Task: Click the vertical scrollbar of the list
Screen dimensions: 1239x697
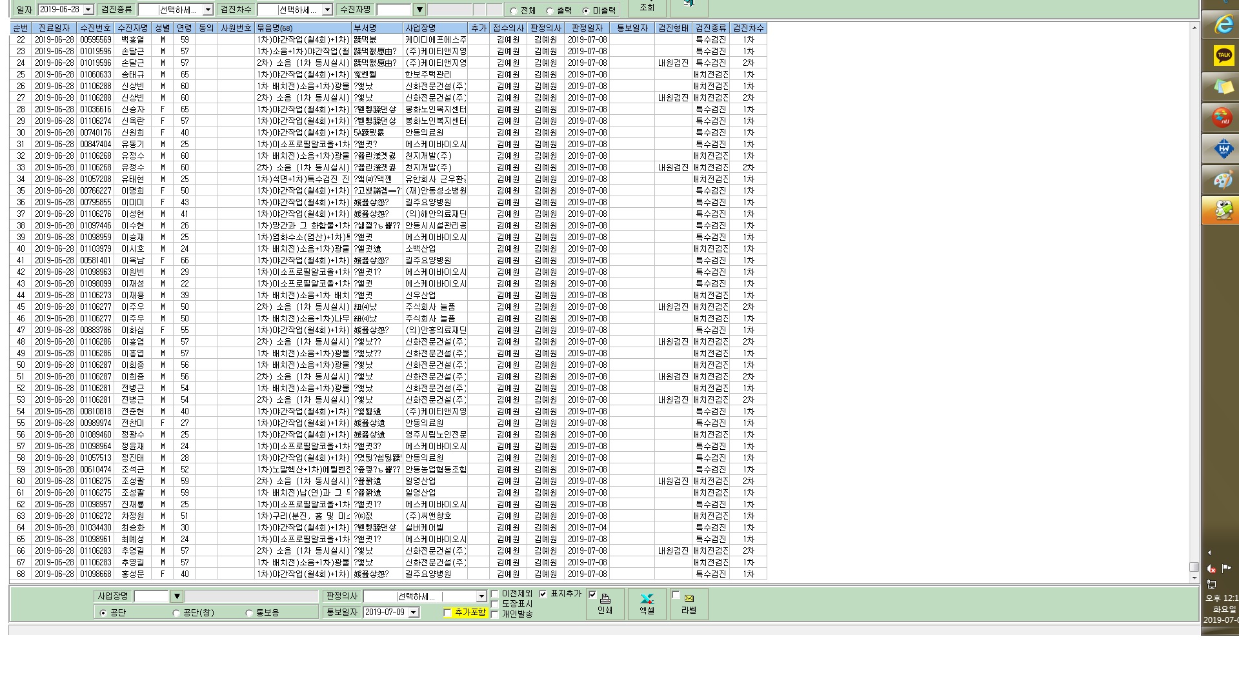Action: pos(1194,302)
